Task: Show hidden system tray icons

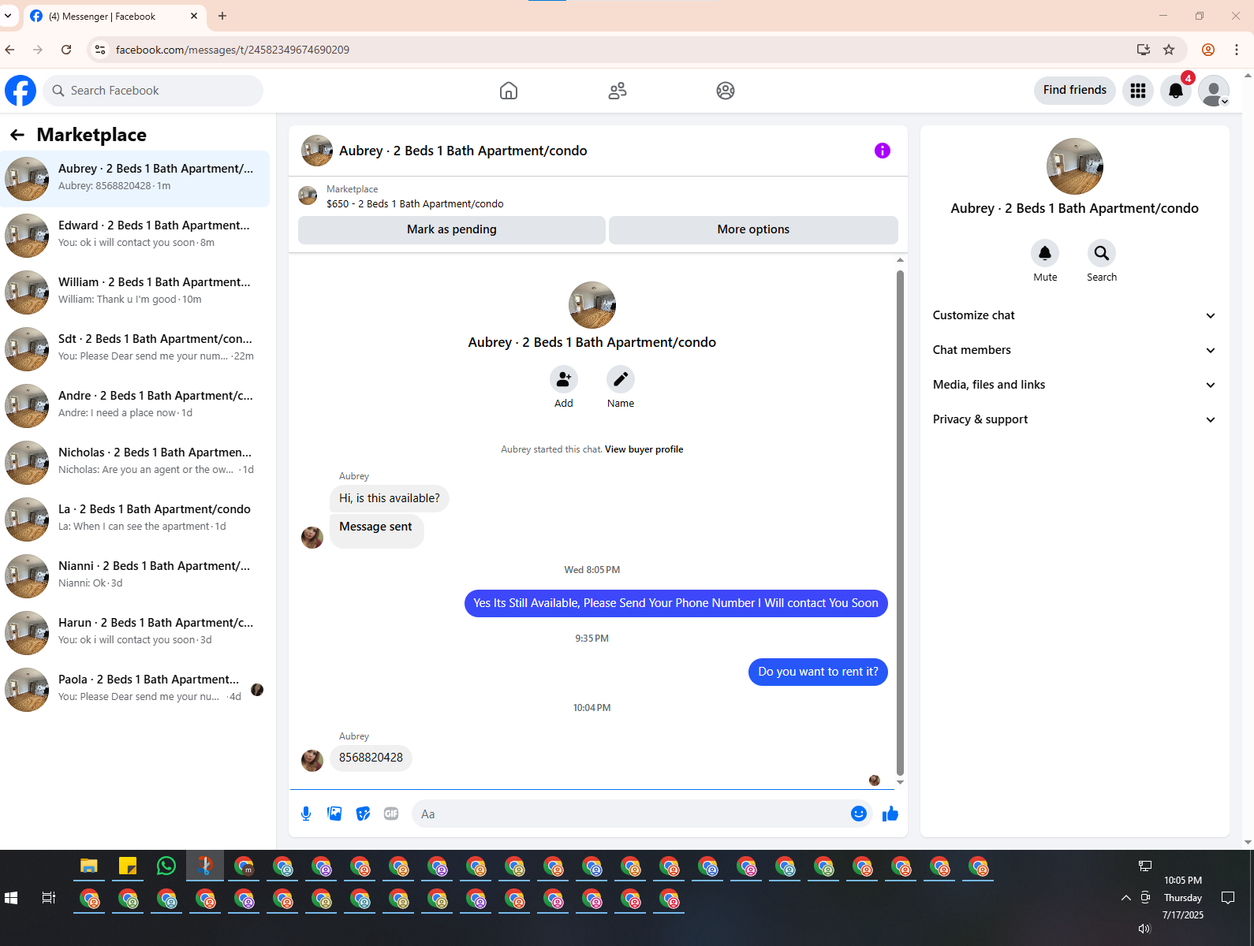Action: click(1126, 898)
